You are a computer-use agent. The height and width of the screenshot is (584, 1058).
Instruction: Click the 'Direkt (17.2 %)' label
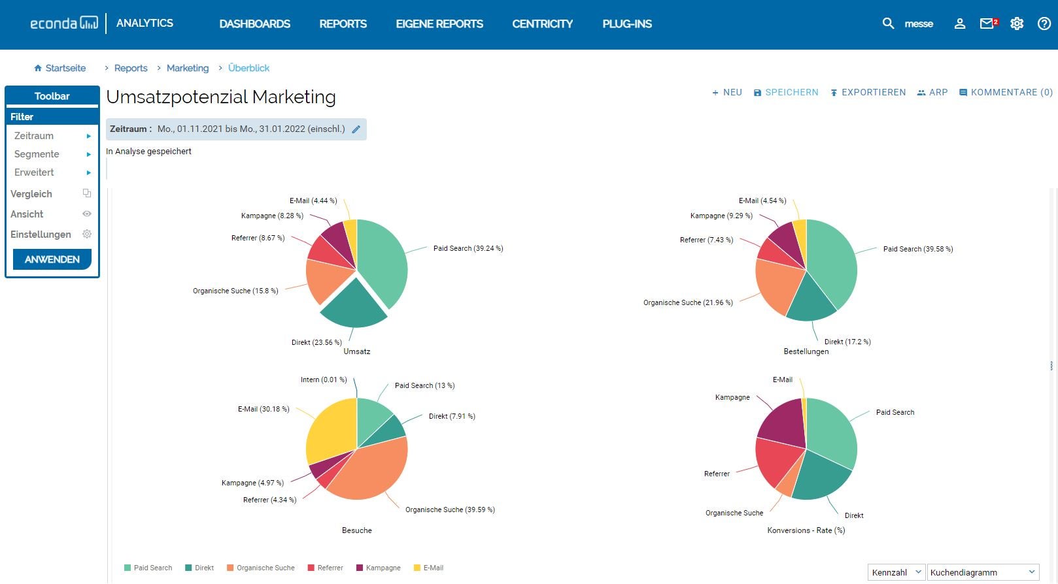coord(847,342)
